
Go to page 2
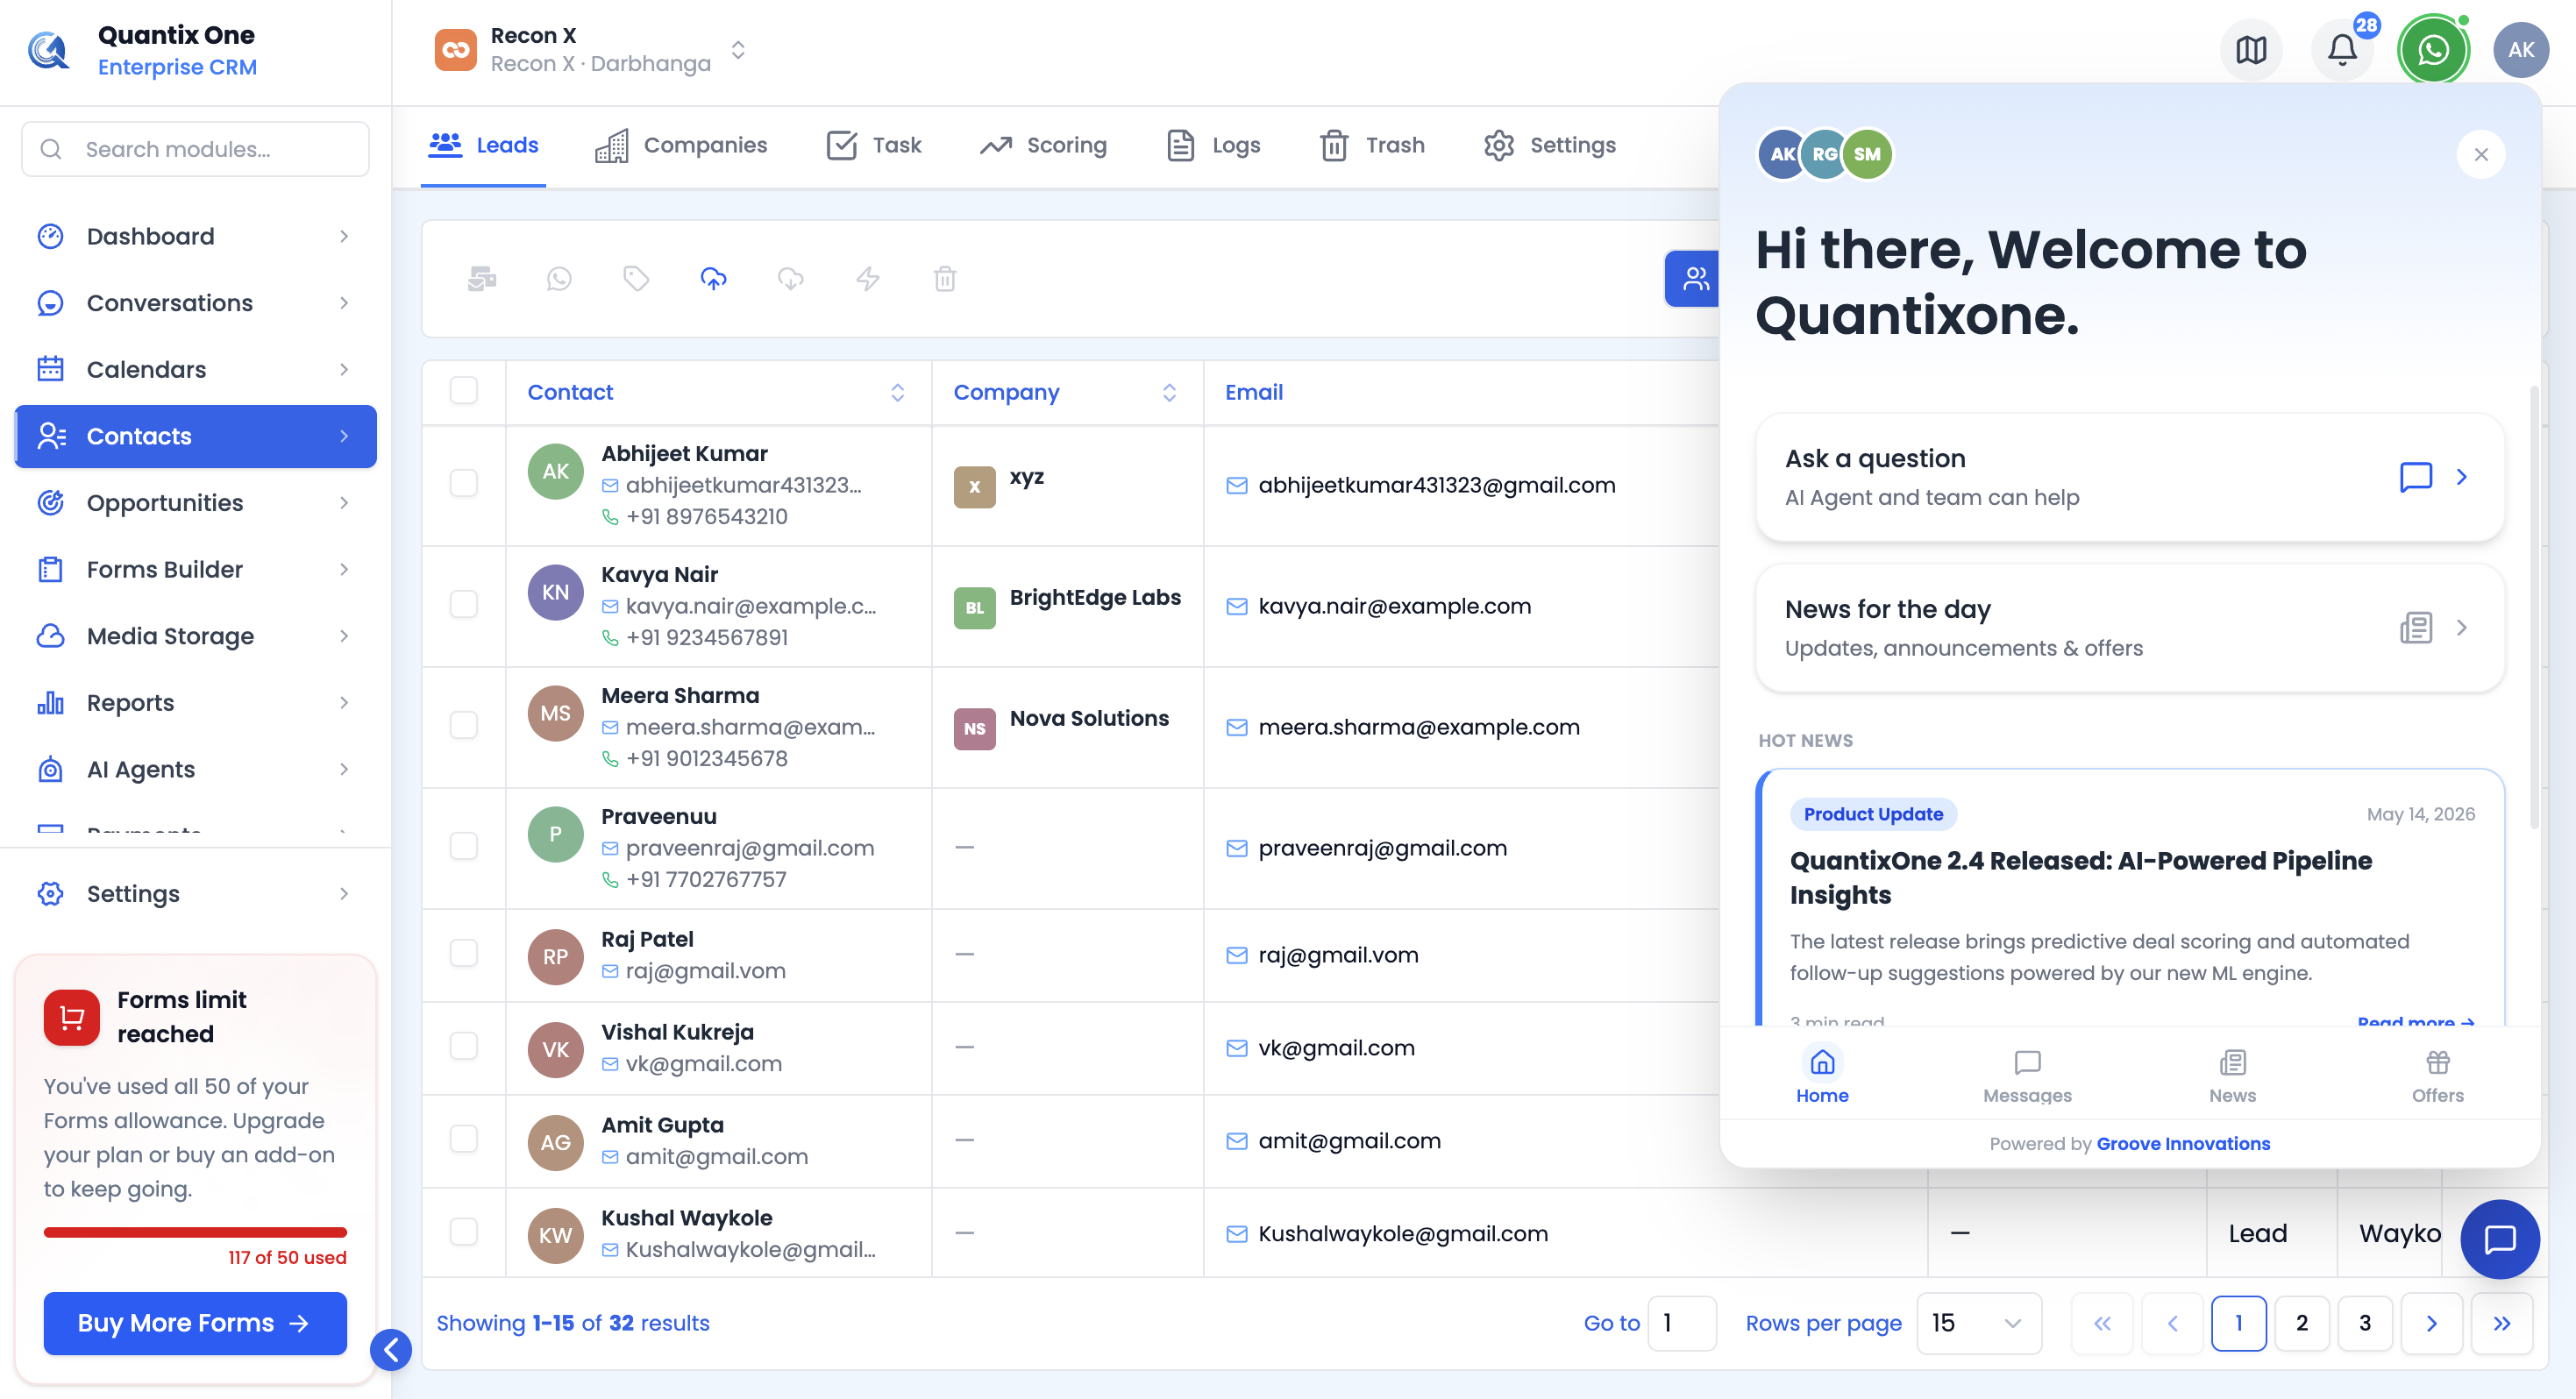tap(2301, 1323)
